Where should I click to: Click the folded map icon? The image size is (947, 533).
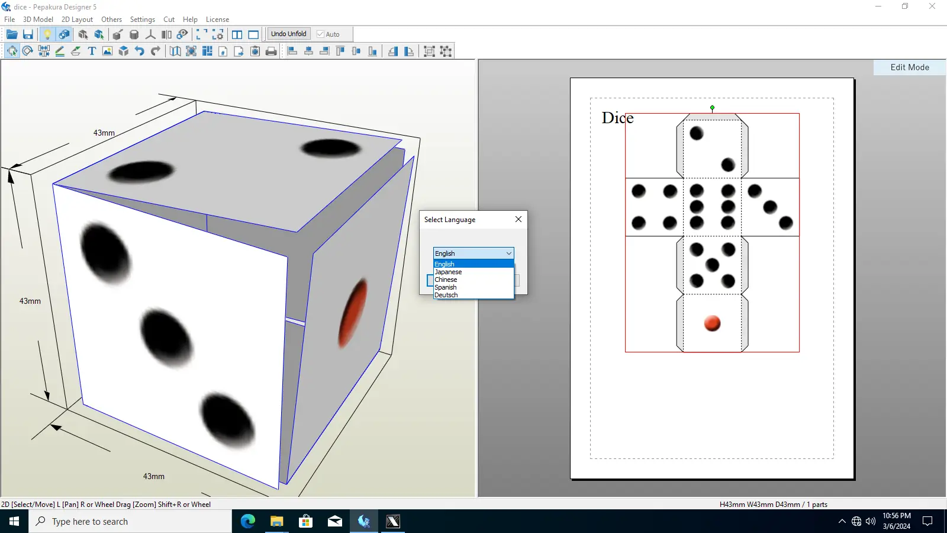tap(175, 51)
